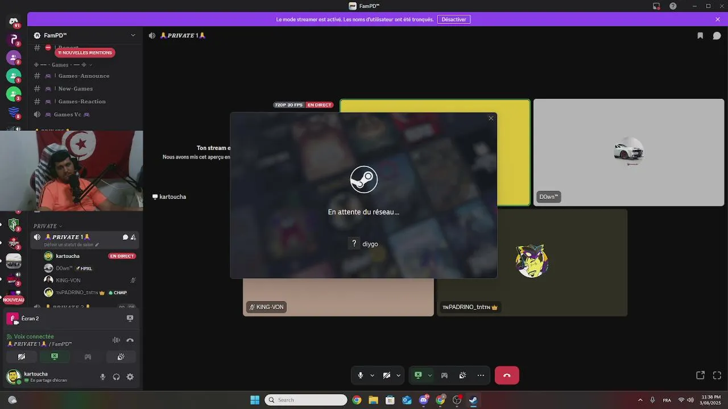Open the soundboard in the sidebar voice panel
The height and width of the screenshot is (409, 728).
[x=121, y=357]
